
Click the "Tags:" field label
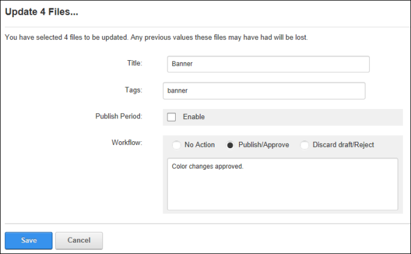pos(133,90)
